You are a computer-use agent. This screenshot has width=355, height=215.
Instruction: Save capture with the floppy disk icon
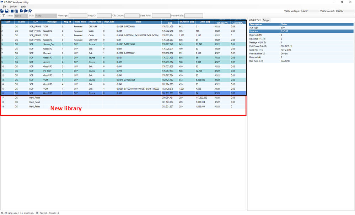tap(6, 11)
